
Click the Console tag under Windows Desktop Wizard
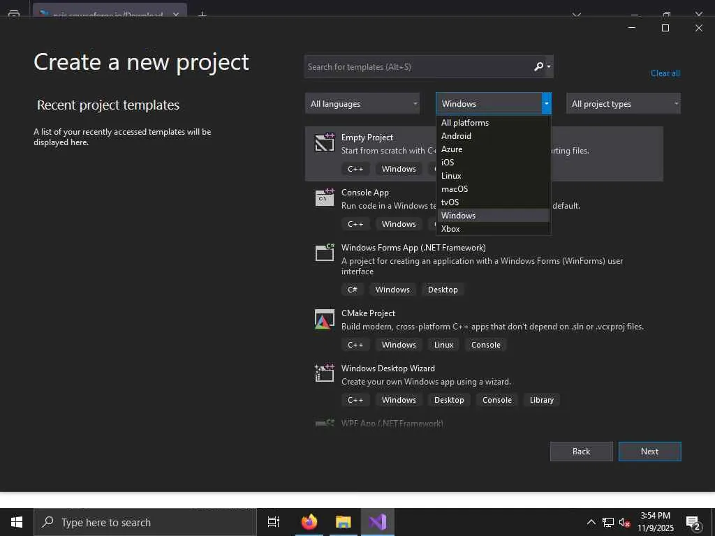point(497,400)
